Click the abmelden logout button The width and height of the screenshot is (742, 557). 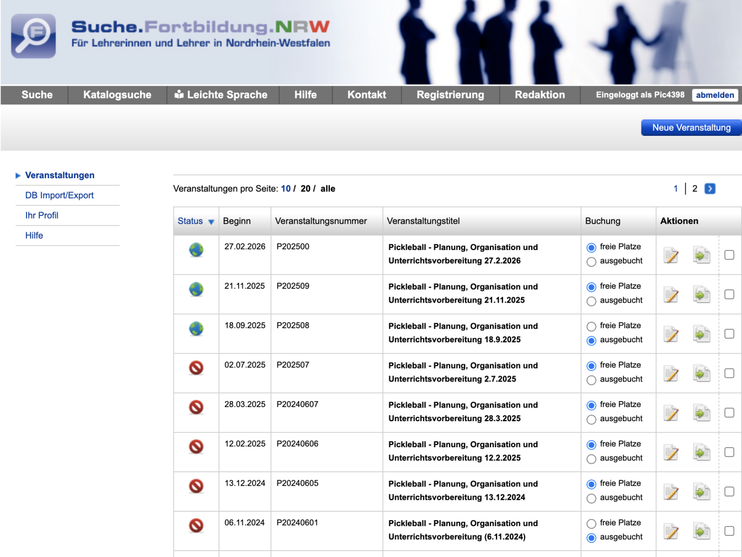(714, 95)
